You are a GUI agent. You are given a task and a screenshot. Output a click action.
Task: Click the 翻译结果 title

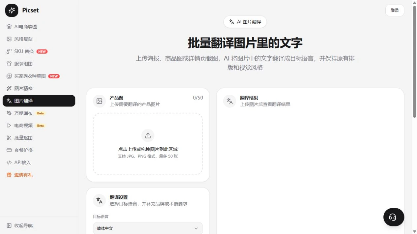249,98
